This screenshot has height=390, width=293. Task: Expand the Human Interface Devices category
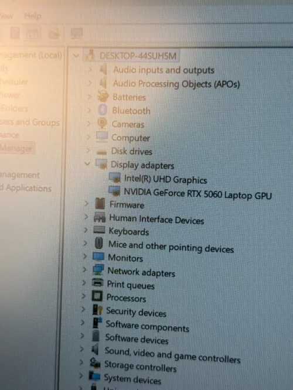pos(86,217)
